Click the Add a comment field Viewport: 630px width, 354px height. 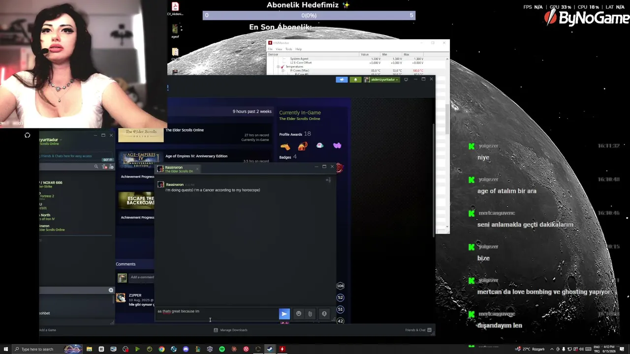142,277
